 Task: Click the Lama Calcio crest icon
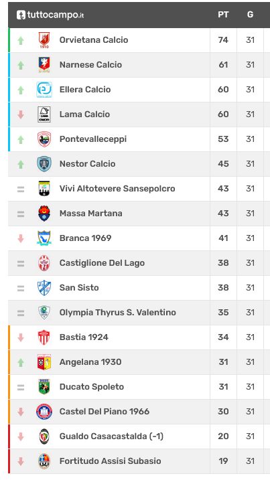pyautogui.click(x=44, y=114)
